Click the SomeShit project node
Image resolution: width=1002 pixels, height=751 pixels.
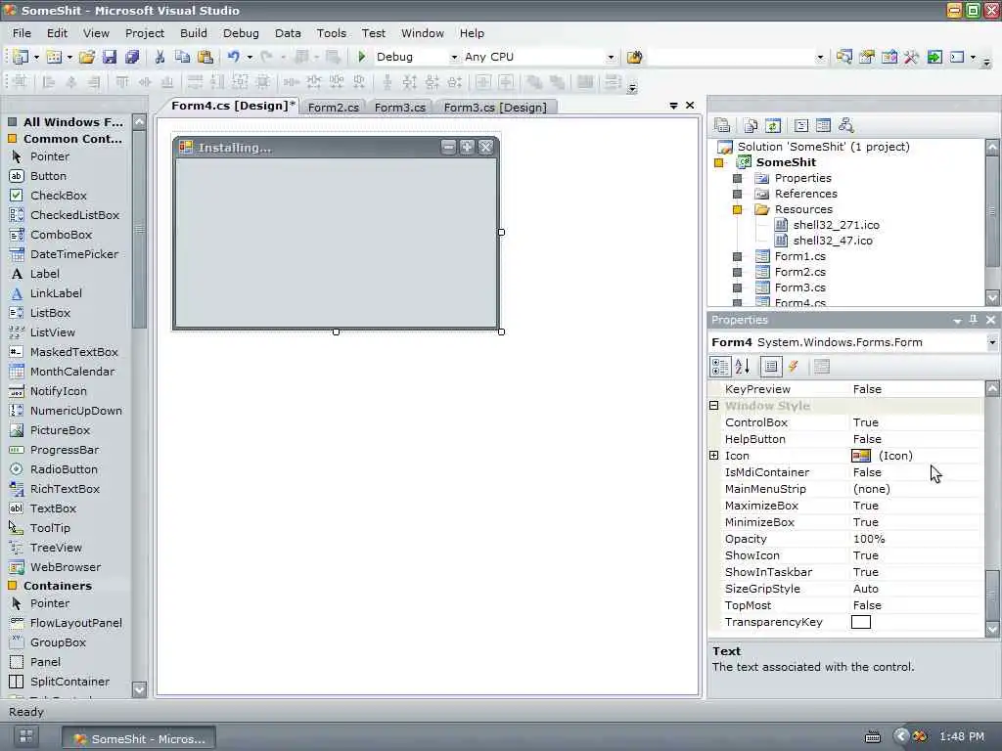786,162
